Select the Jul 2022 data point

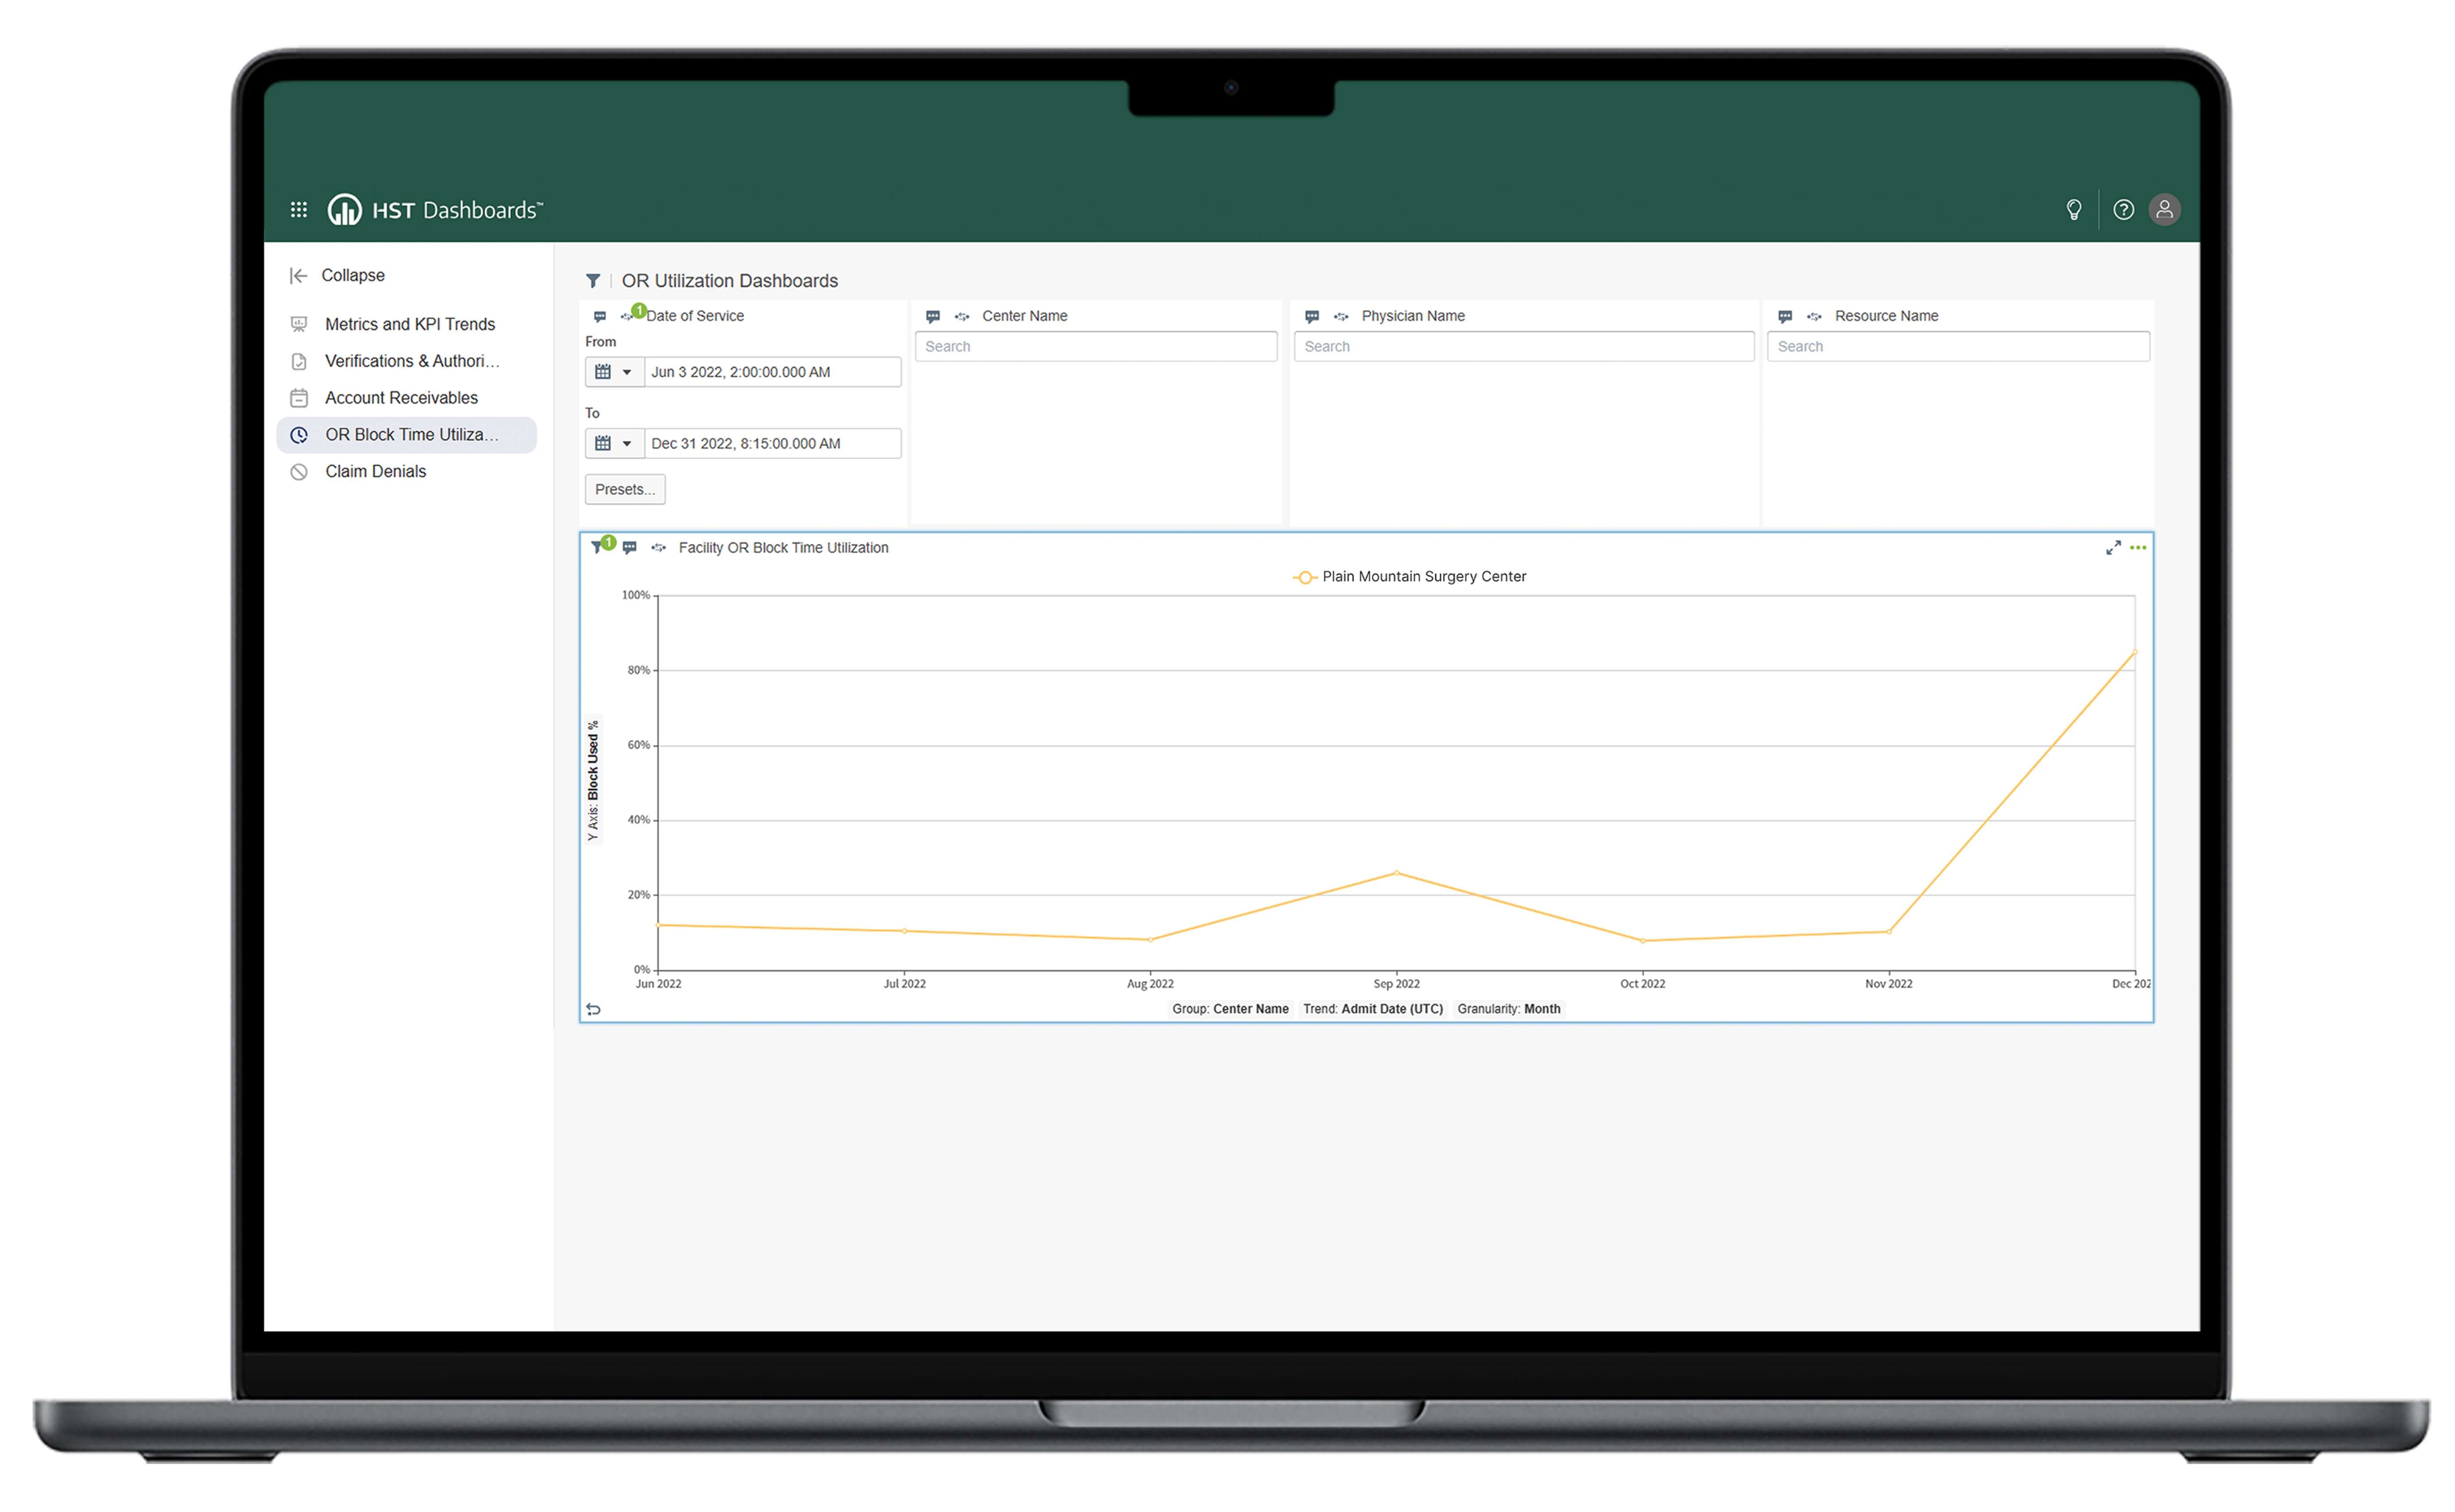pyautogui.click(x=904, y=931)
